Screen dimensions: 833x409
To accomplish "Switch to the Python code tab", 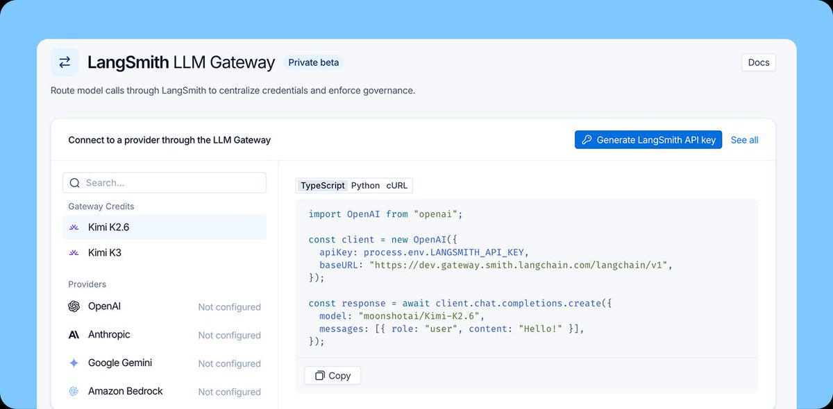I will (x=365, y=186).
